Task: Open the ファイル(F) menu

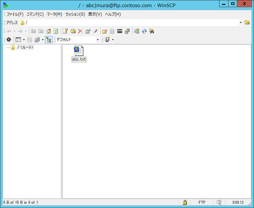Action: click(15, 14)
